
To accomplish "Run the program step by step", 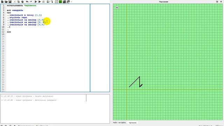I will tap(40, 2).
